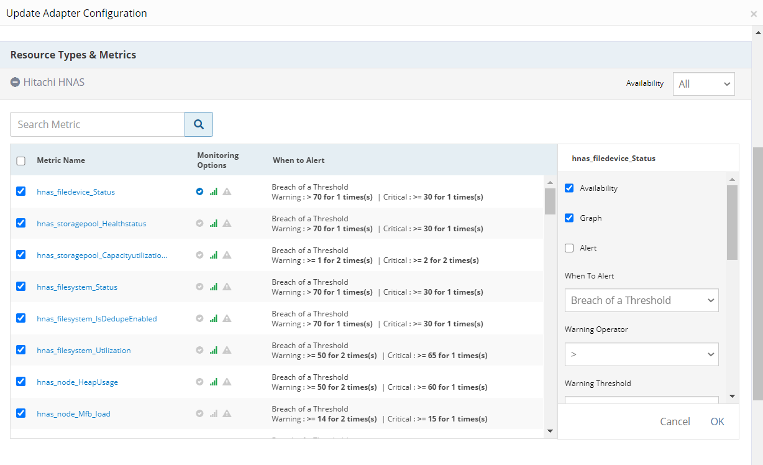
Task: Click into the Search Metric field
Action: pyautogui.click(x=98, y=124)
